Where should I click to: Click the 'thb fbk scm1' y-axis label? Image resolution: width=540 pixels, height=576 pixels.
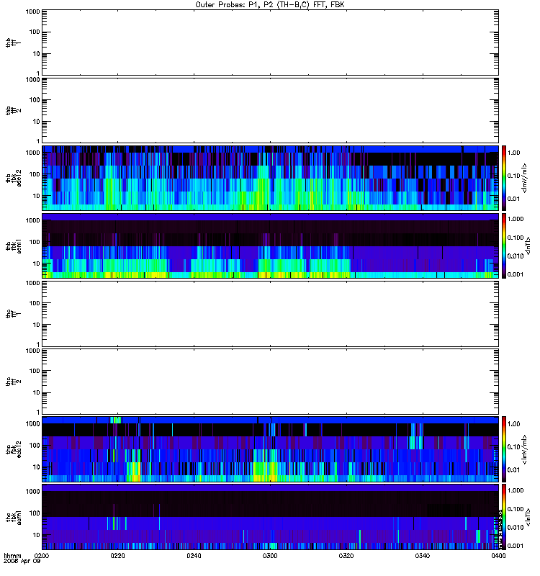tap(13, 246)
